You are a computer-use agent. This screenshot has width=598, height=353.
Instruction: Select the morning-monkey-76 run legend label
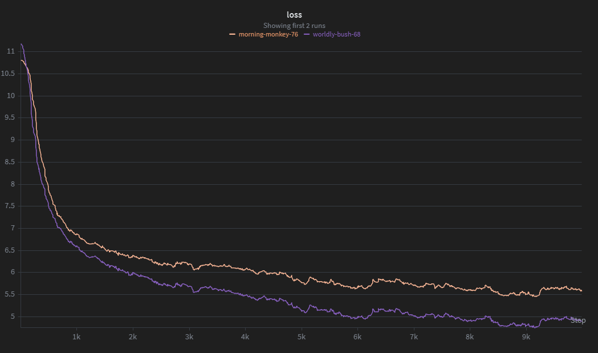coord(268,34)
